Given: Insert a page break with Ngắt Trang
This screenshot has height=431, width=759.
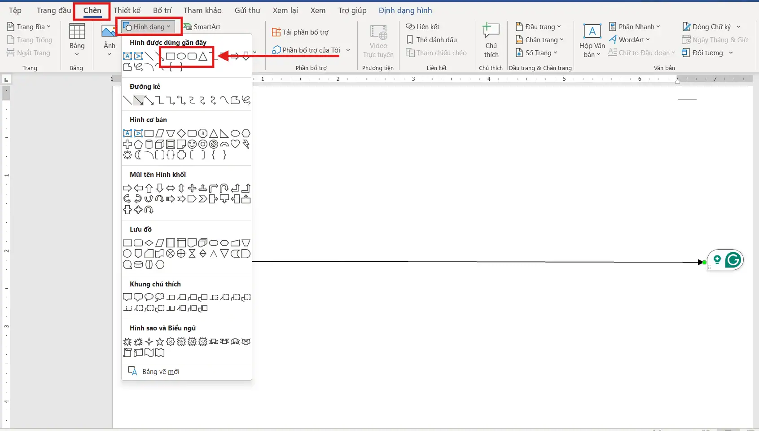Looking at the screenshot, I should (29, 53).
